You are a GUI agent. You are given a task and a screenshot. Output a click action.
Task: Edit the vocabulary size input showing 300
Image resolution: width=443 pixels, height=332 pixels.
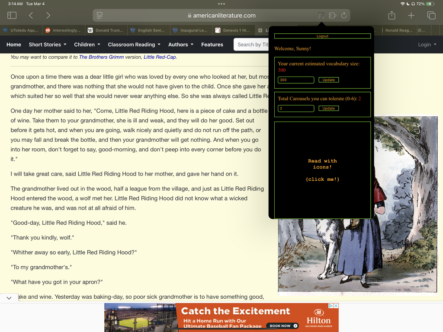point(296,80)
